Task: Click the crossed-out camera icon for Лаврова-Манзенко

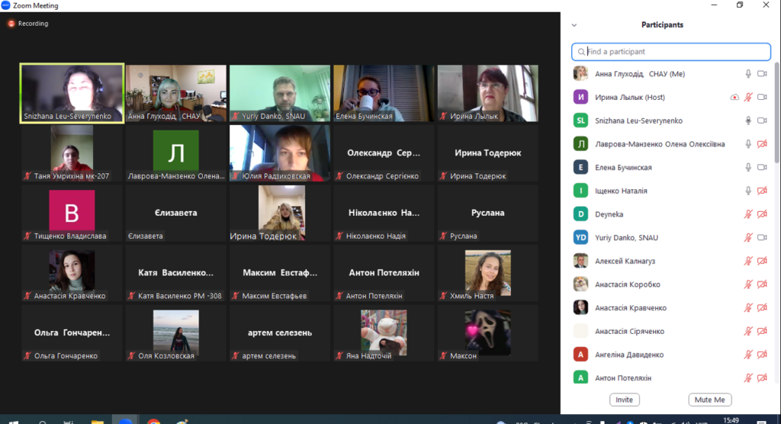Action: 761,144
